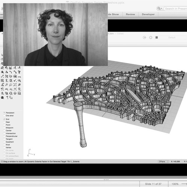Screen dimensions: 187x187
Task: Click the circled arrow icon in Rhino titlebar
Action: click(x=144, y=37)
